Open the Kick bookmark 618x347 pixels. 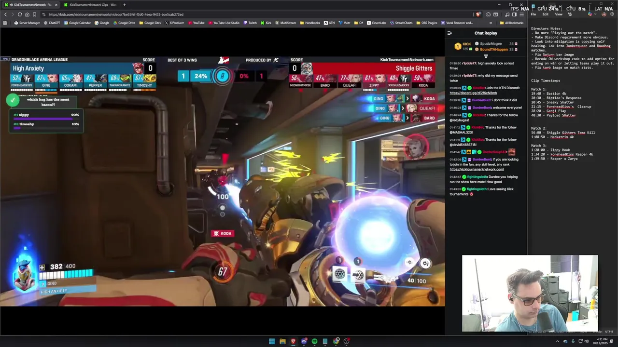(266, 23)
